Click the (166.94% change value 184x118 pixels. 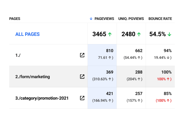pos(100,101)
